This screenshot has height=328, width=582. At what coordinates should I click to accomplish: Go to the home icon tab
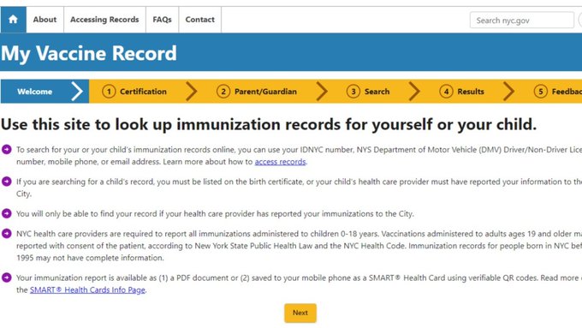(x=14, y=20)
